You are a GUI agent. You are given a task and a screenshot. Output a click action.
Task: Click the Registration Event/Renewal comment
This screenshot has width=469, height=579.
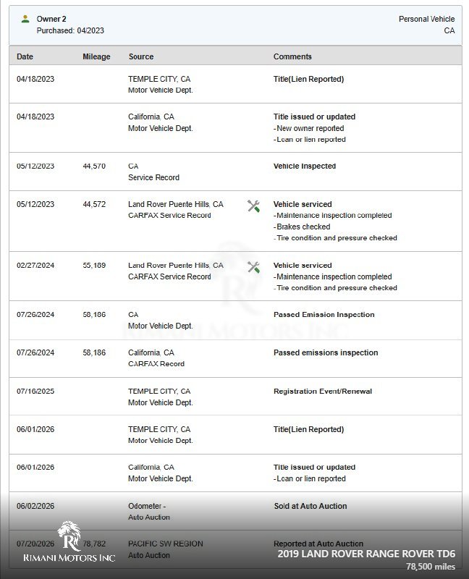(323, 391)
